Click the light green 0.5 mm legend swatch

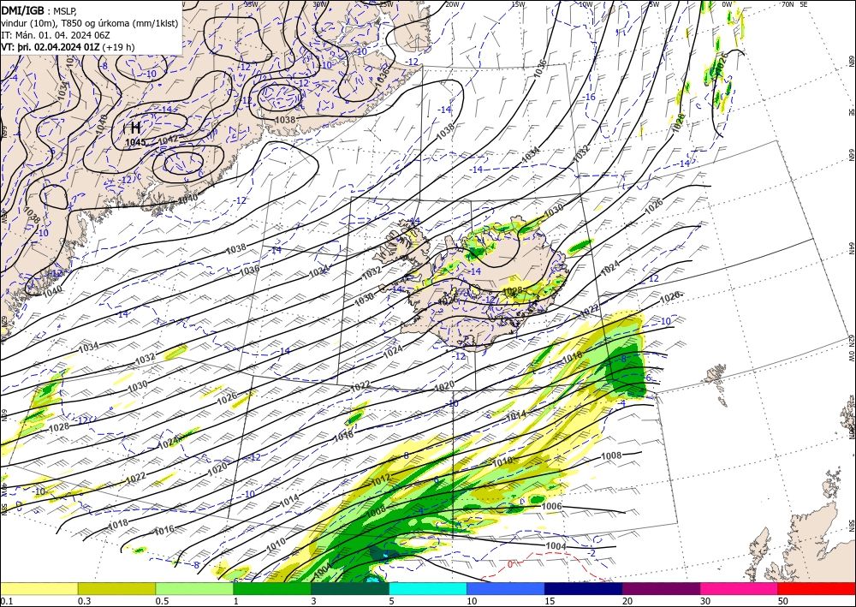[194, 588]
